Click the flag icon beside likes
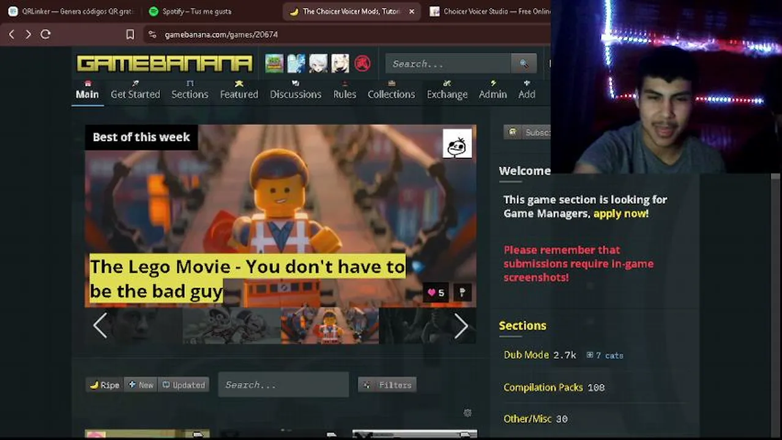The image size is (782, 440). click(462, 293)
